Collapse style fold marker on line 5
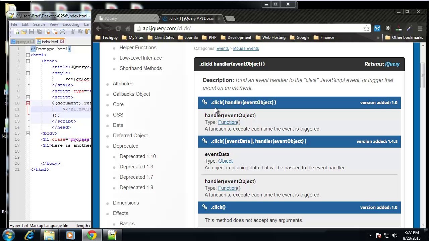Screen dimensions: 429x241 (28, 73)
